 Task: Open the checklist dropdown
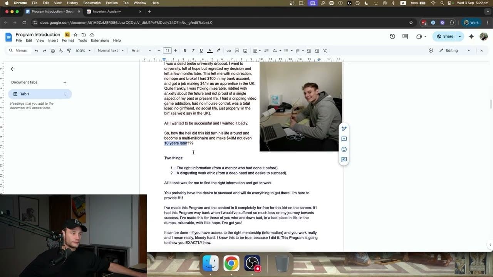coord(277,51)
